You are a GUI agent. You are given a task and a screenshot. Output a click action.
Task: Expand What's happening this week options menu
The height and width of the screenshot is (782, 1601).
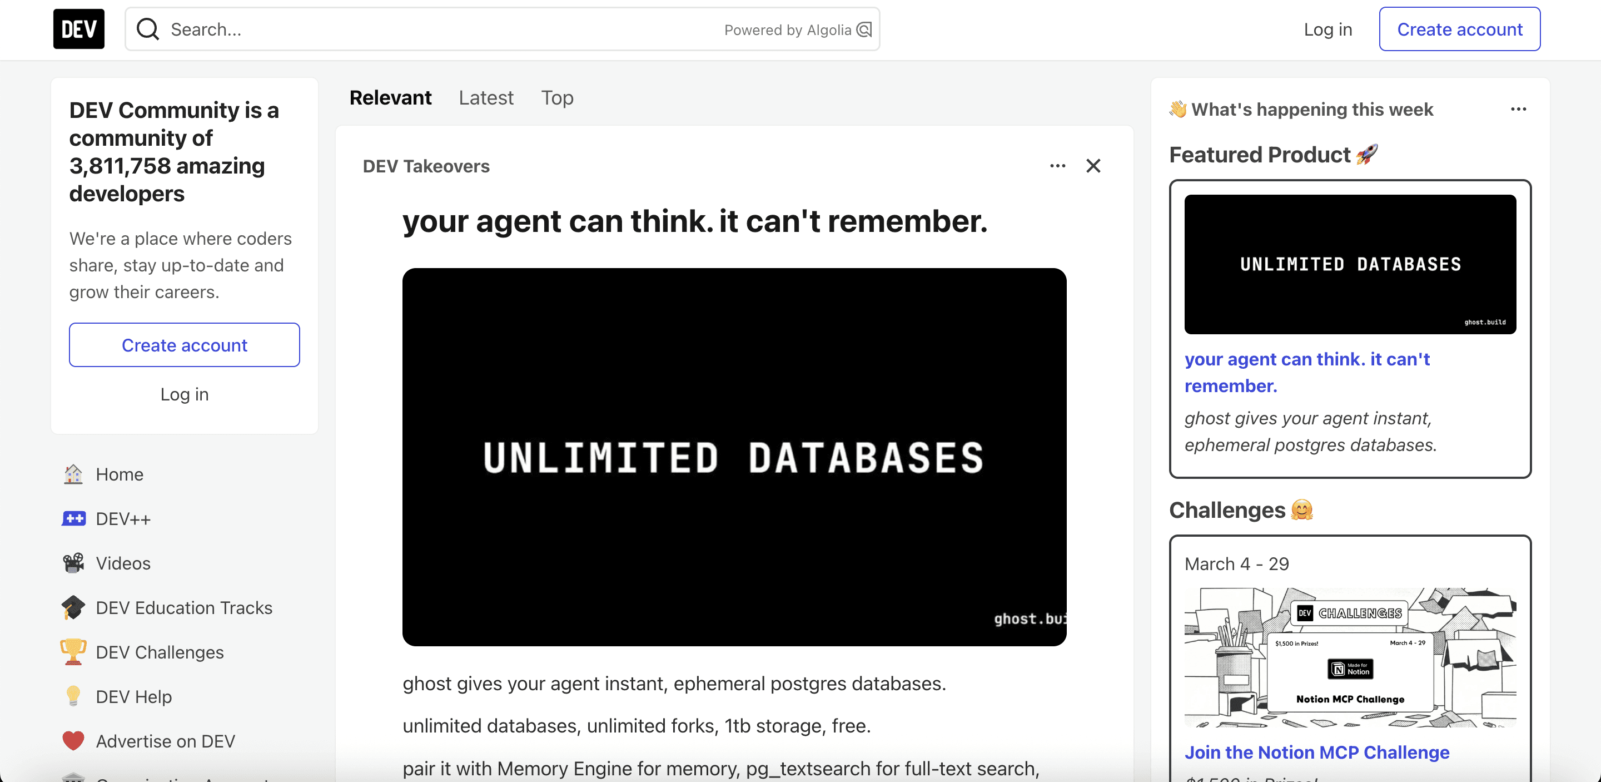1518,110
